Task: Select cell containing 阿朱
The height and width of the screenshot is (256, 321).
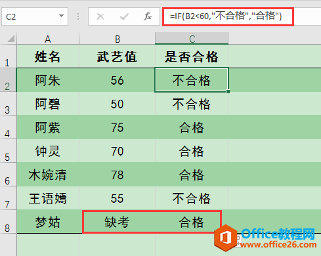Action: tap(48, 80)
